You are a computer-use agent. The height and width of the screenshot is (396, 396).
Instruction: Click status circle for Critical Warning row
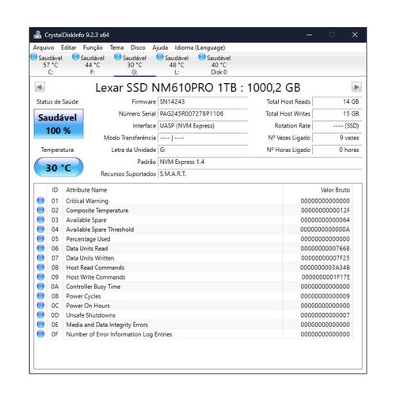(40, 200)
